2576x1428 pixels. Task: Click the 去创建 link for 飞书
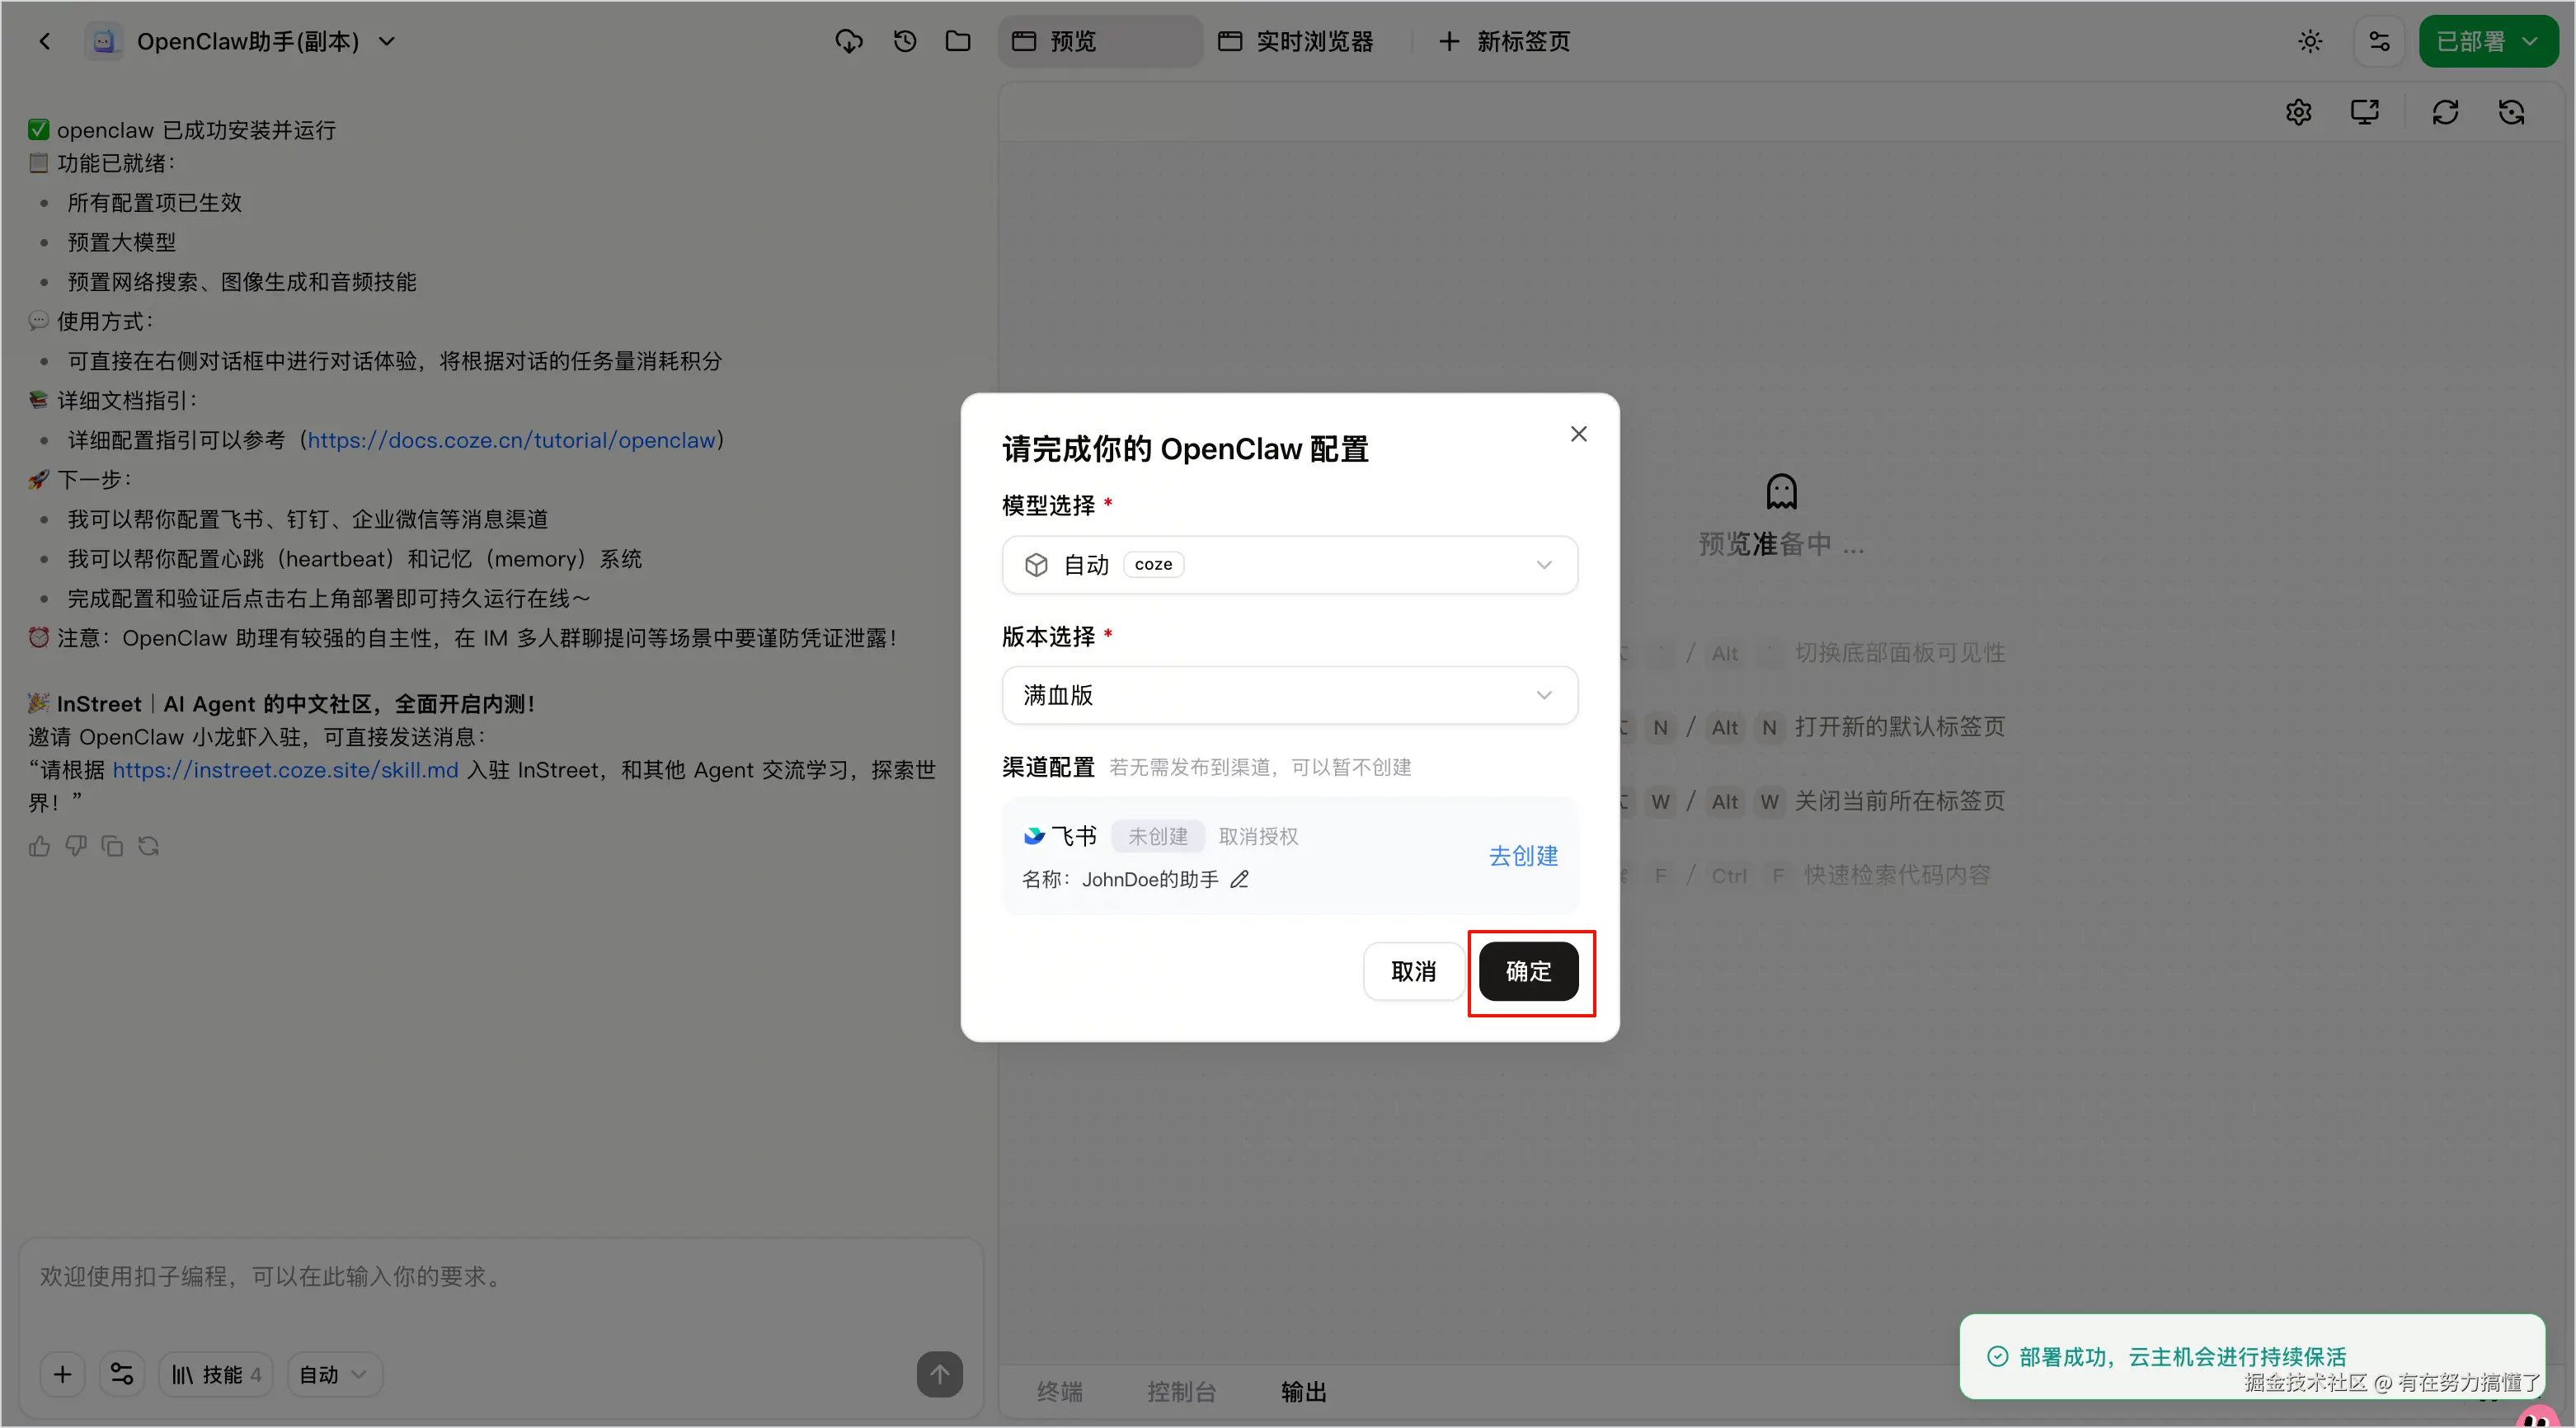click(x=1522, y=856)
